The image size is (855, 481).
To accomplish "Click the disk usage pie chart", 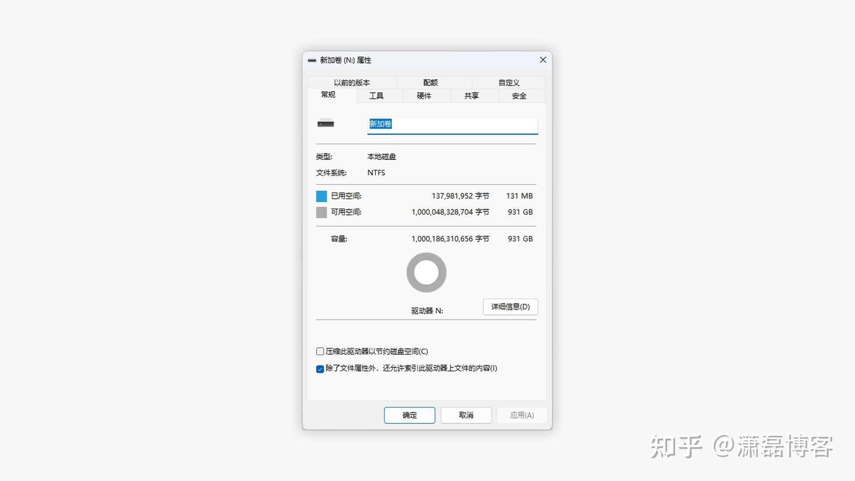I will click(x=426, y=272).
